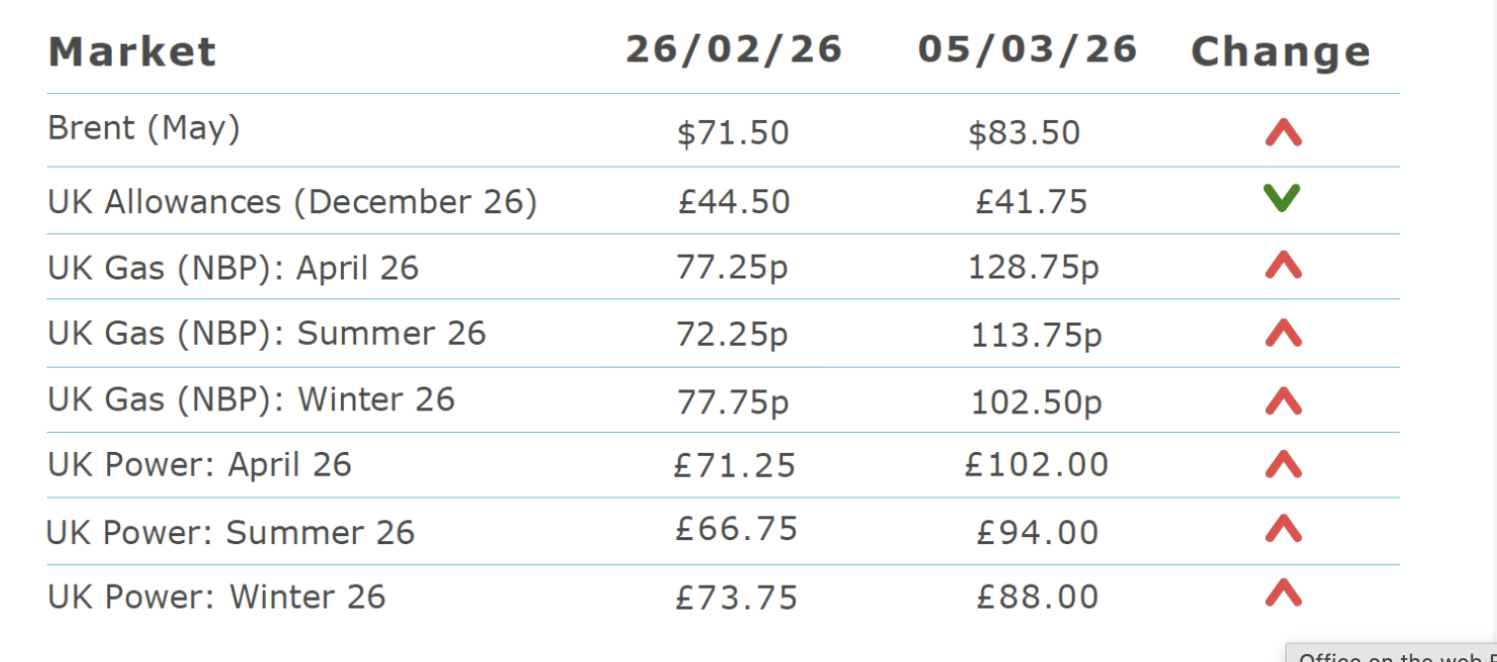
Task: Click the £44.50 UK Allowances price
Action: (734, 202)
